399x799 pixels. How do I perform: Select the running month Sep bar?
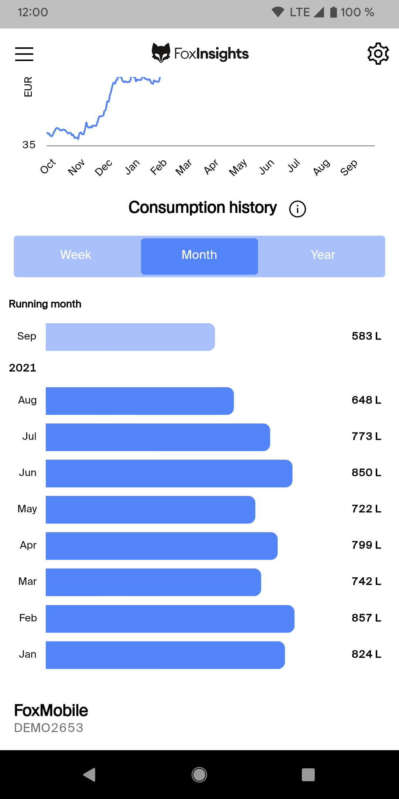coord(130,337)
